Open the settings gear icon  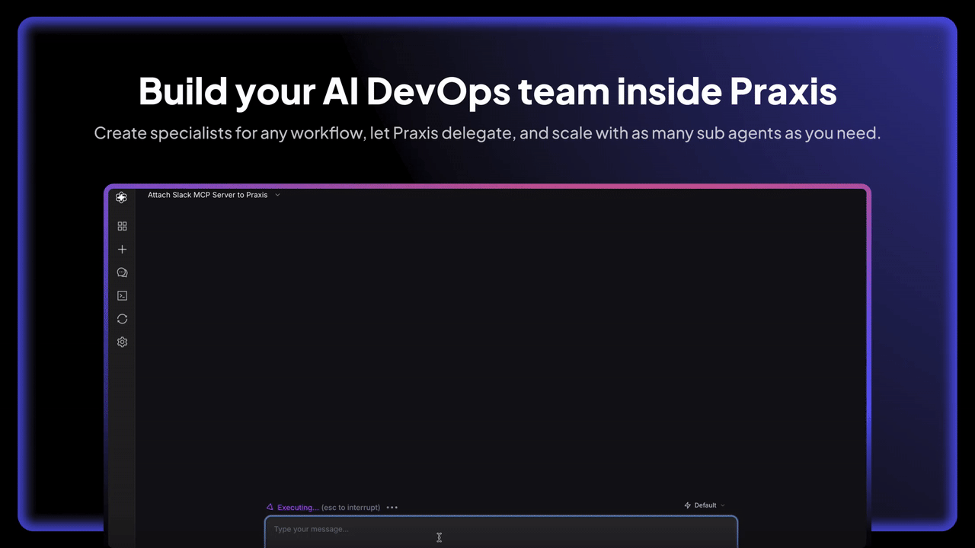point(122,342)
